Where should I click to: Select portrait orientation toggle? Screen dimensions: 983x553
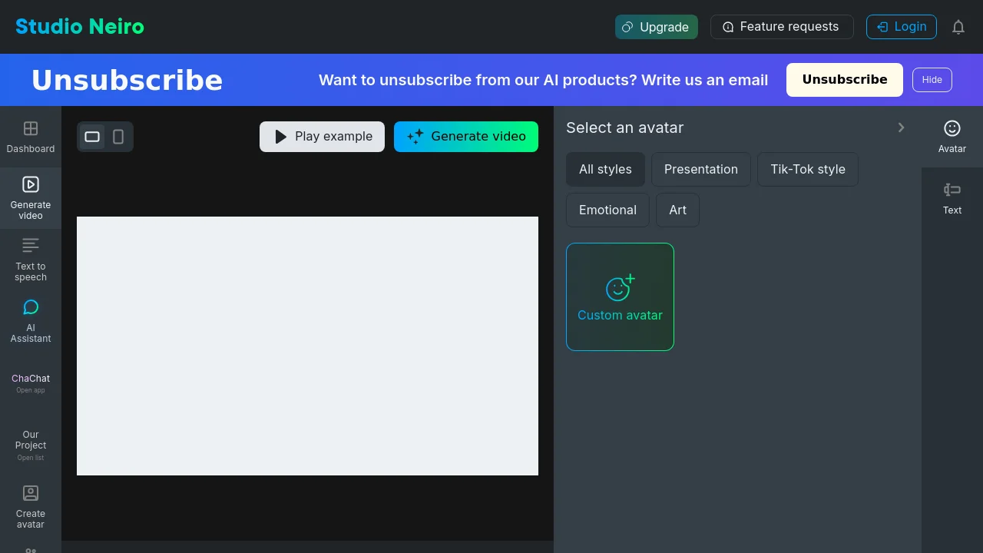point(118,137)
